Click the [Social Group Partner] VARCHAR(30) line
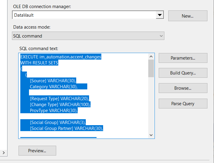 tap(66, 128)
